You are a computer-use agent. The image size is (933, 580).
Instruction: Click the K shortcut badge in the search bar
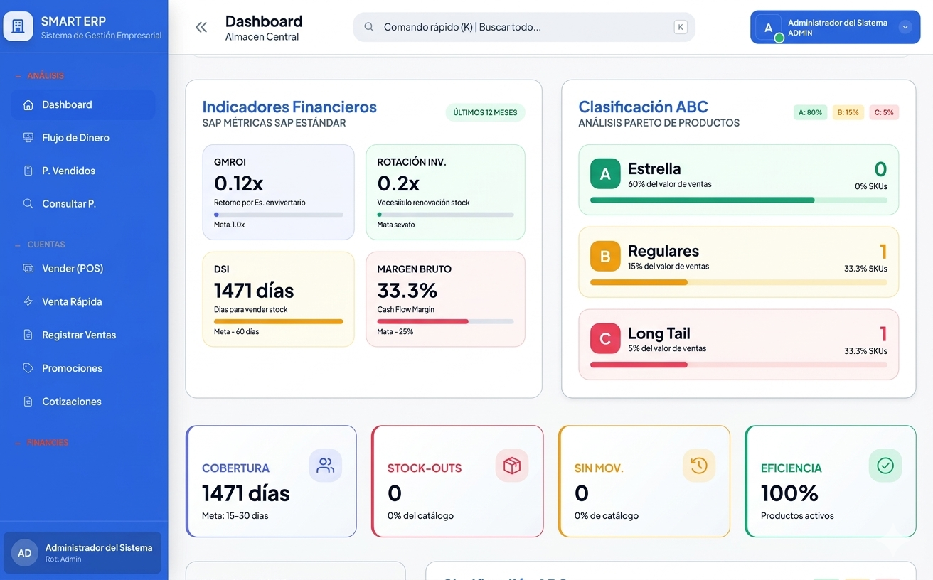click(x=681, y=27)
